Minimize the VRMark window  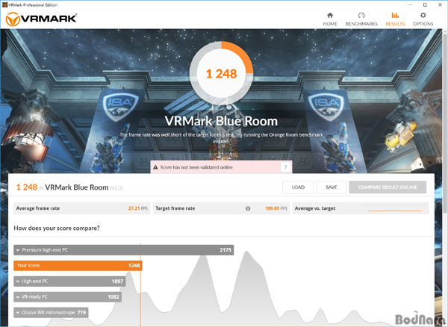tap(411, 5)
